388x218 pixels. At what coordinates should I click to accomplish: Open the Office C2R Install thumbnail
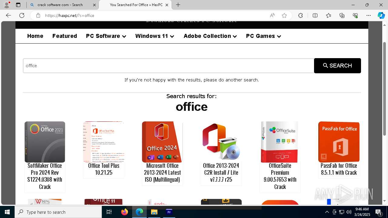(221, 142)
